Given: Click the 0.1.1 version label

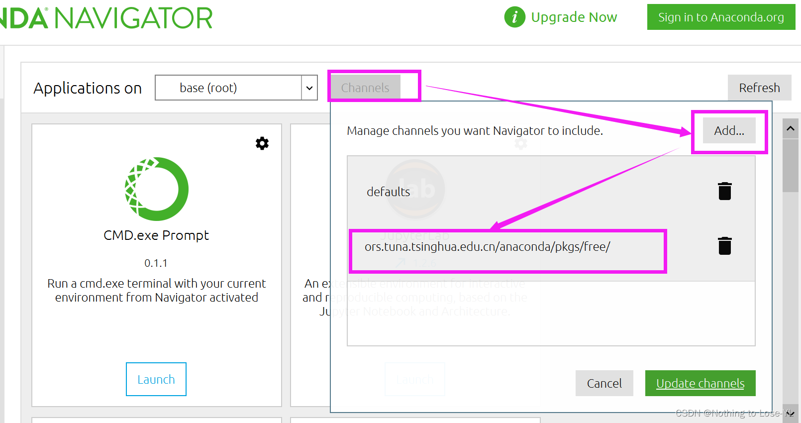Looking at the screenshot, I should click(156, 263).
